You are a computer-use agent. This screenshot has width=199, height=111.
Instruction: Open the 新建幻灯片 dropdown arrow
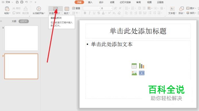tap(61, 13)
